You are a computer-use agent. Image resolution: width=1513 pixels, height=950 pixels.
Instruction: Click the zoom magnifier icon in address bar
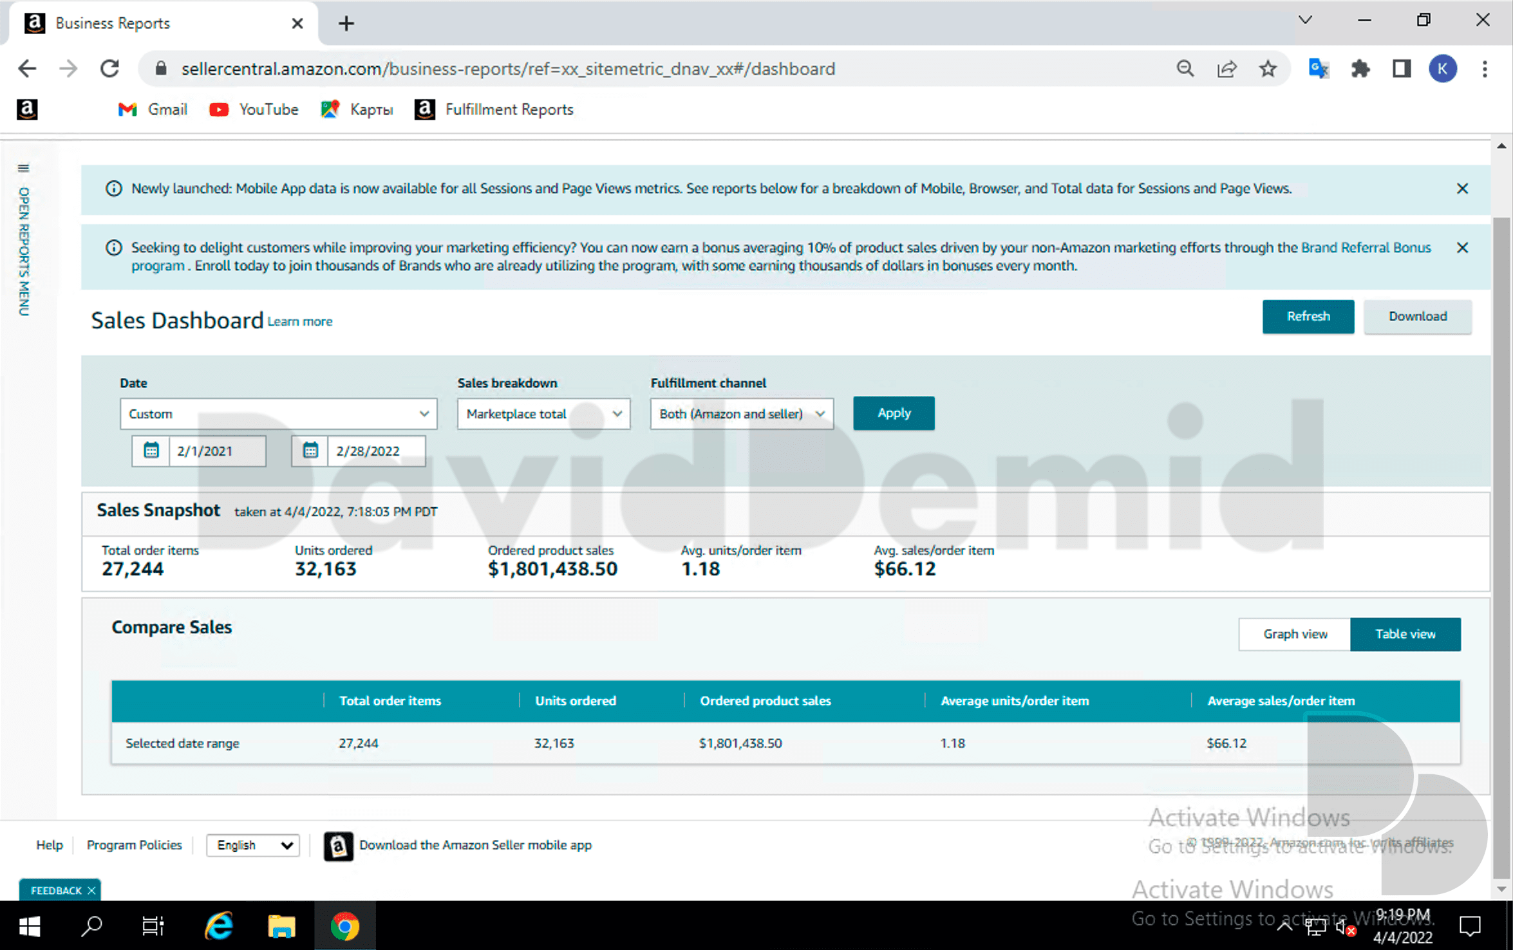click(x=1185, y=68)
